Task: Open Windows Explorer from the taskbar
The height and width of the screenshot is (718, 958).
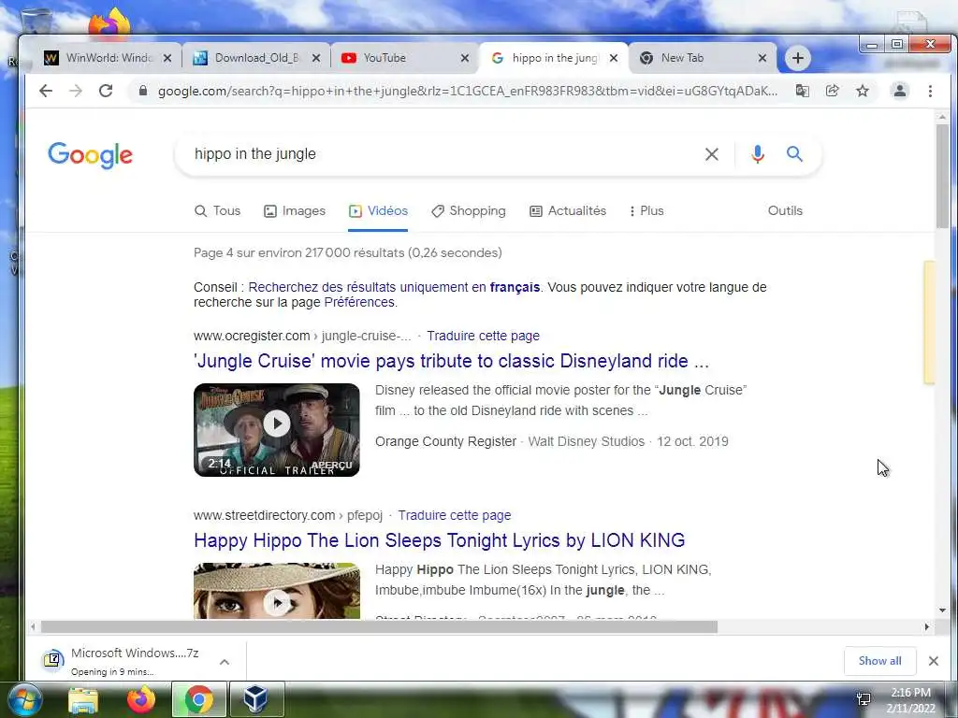Action: coord(83,700)
